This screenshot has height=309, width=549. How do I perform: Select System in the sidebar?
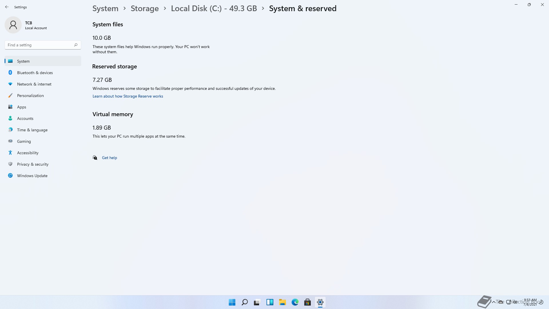pyautogui.click(x=43, y=61)
